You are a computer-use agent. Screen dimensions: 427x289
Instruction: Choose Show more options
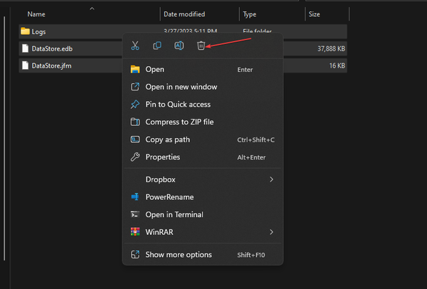click(178, 255)
